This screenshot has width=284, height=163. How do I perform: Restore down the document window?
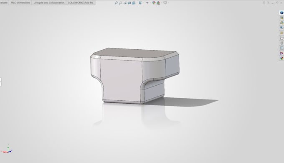coord(277,3)
